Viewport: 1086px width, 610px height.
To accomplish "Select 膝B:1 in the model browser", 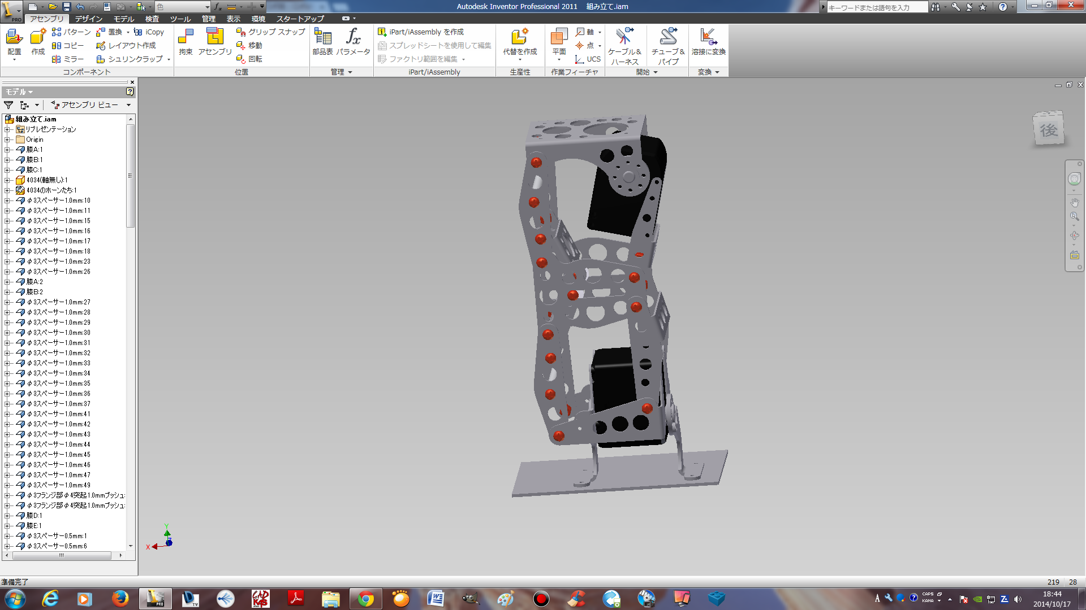I will 34,160.
